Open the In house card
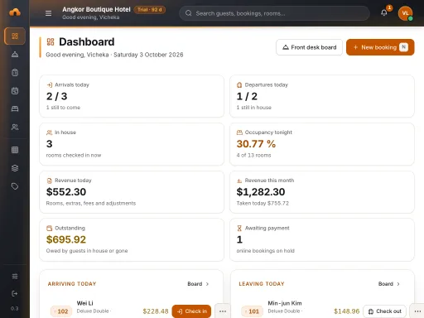Viewport: 424px width, 318px height. [x=132, y=144]
